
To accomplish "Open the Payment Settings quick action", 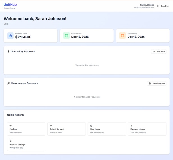I will click(x=26, y=144).
